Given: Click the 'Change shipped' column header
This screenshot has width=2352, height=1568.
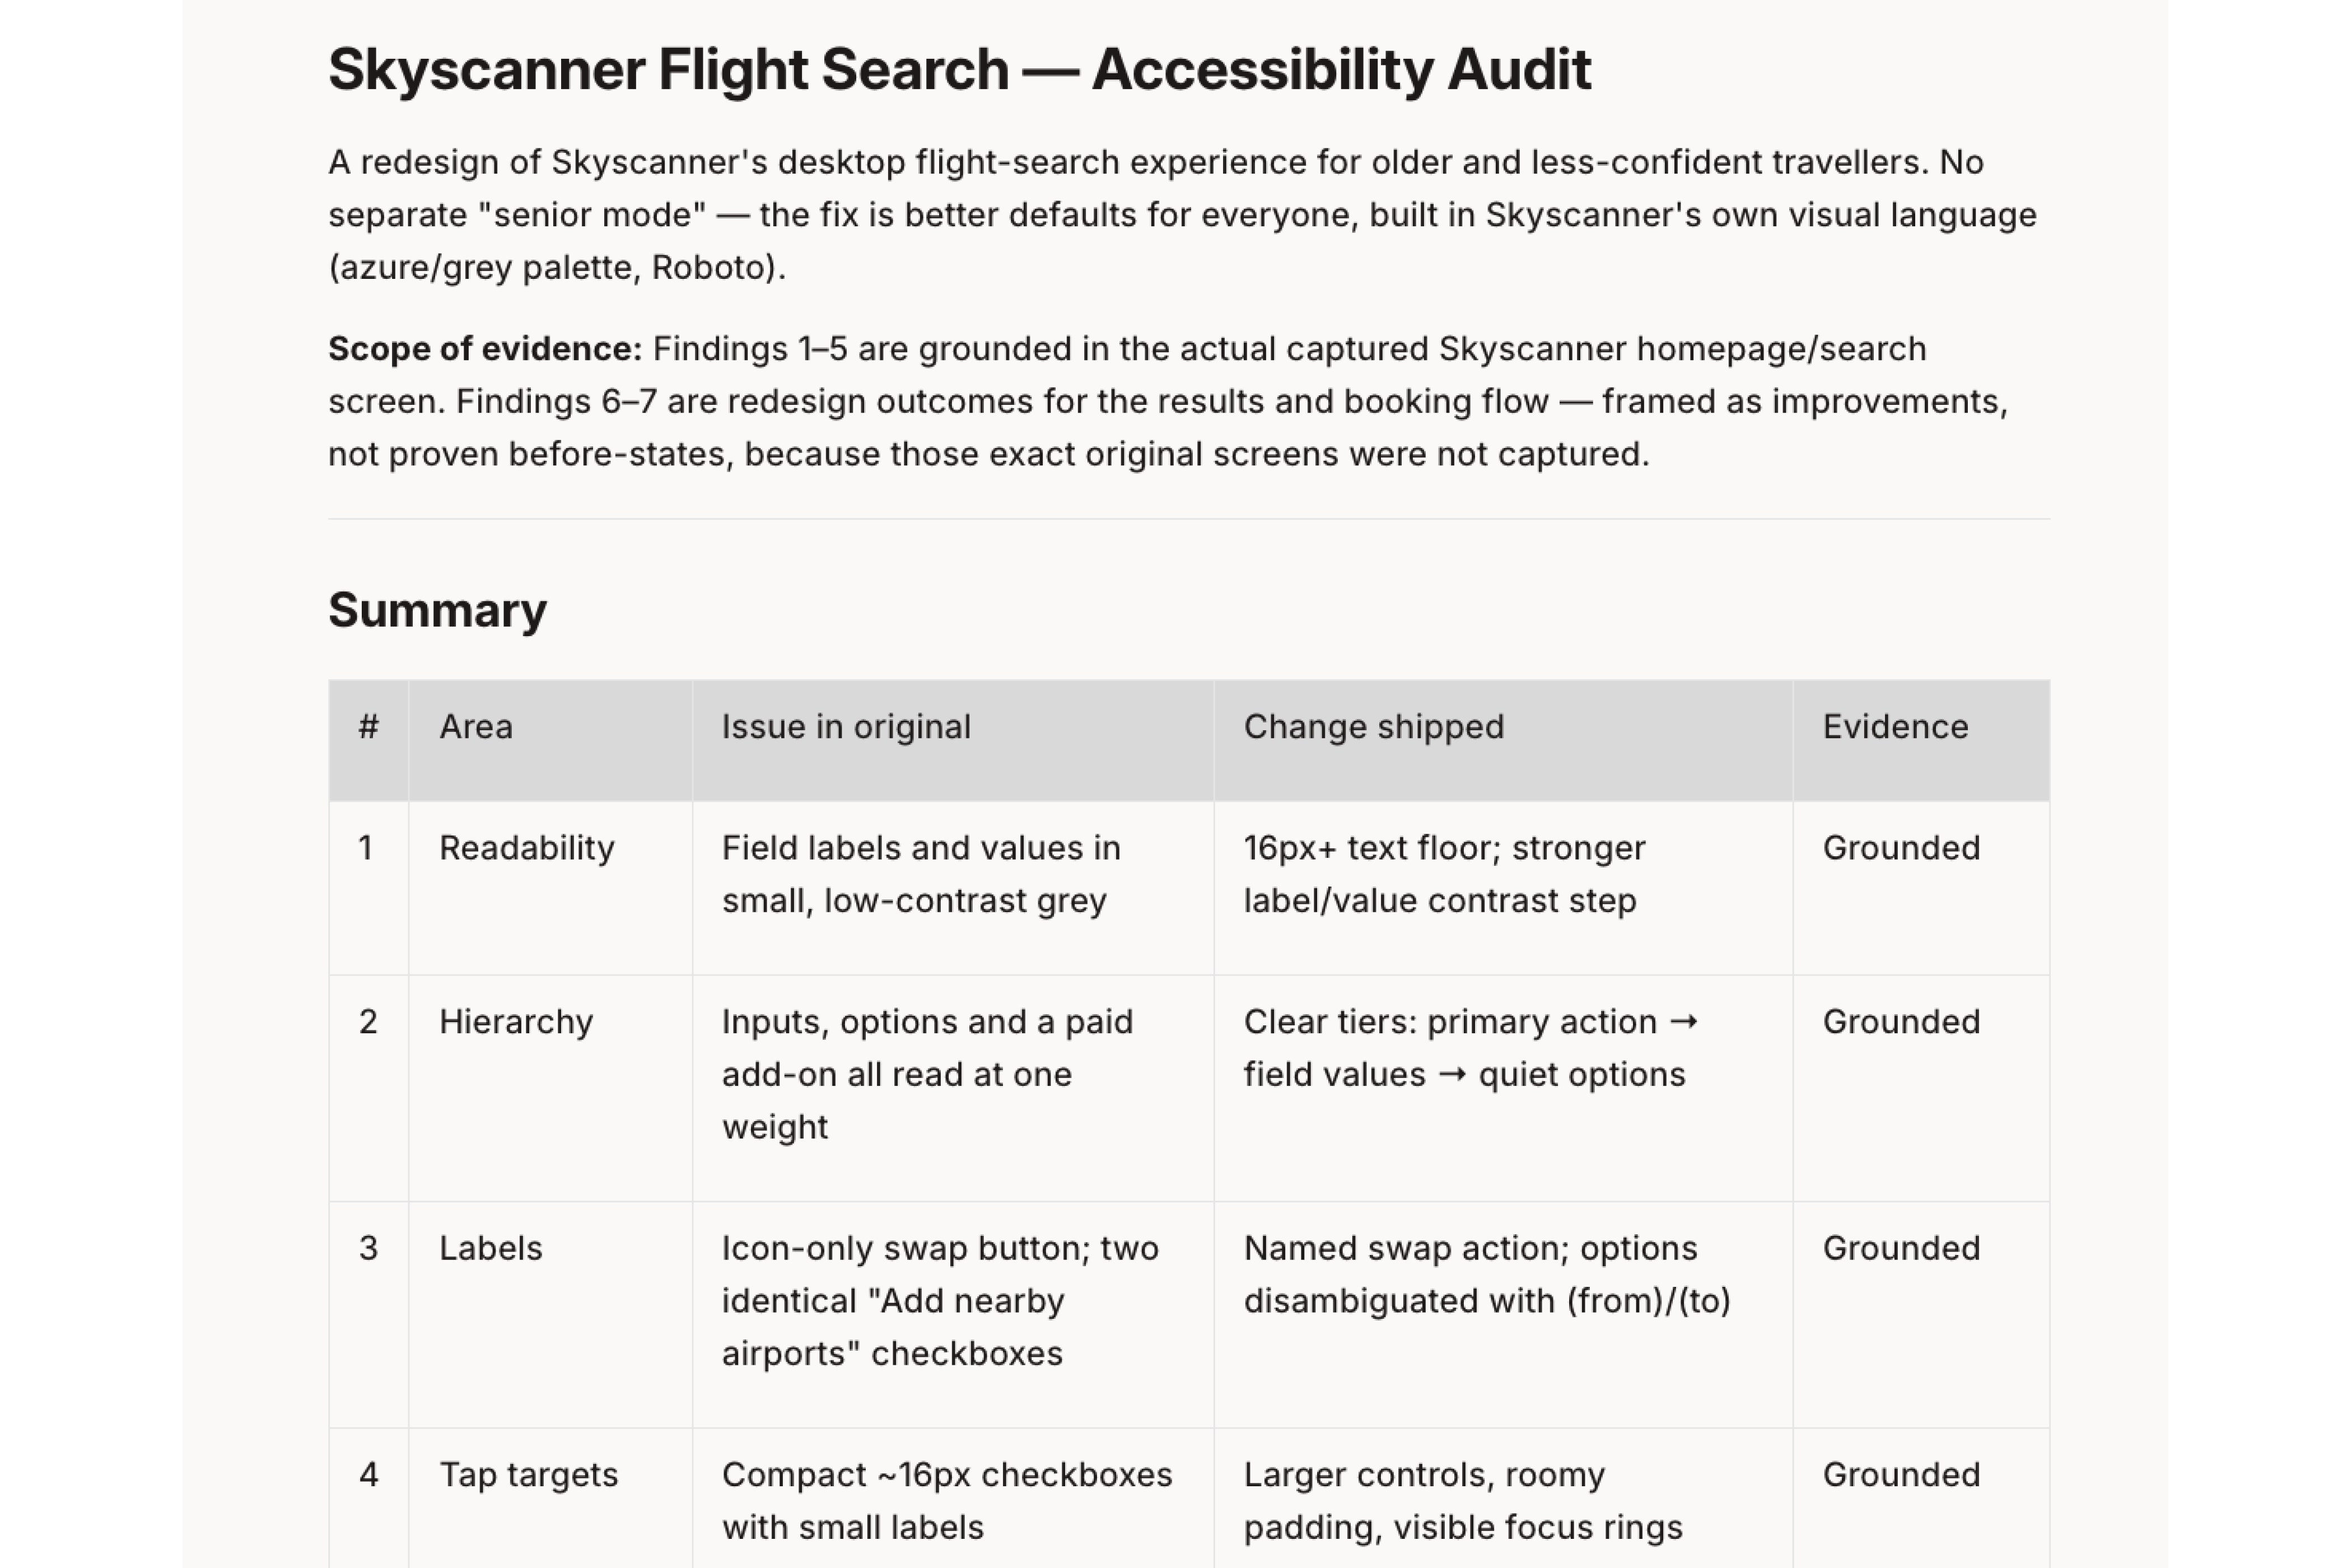Looking at the screenshot, I should click(x=1503, y=741).
